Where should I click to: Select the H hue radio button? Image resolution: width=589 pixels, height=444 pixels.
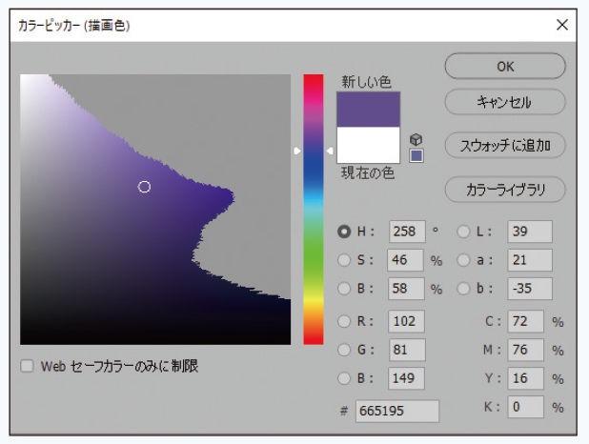coord(344,231)
